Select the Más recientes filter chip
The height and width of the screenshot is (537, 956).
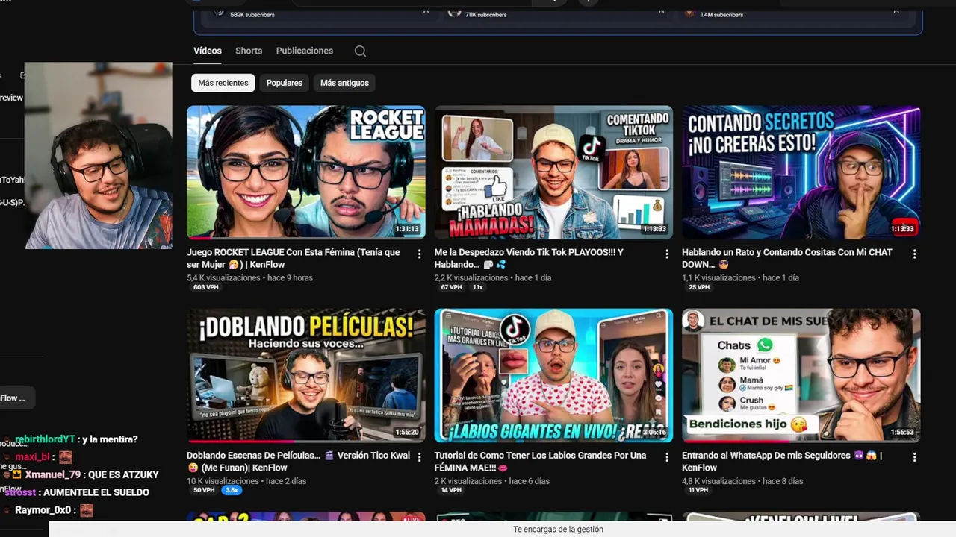click(x=223, y=83)
